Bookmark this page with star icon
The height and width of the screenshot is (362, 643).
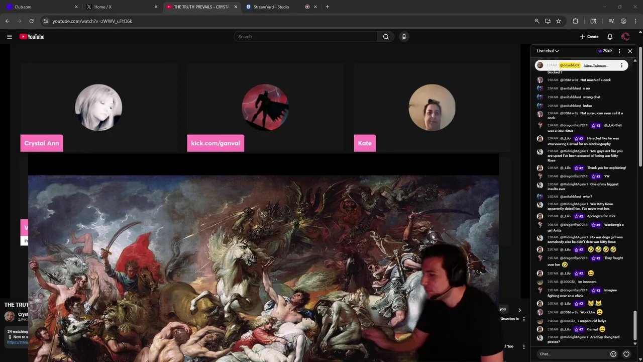(x=559, y=21)
